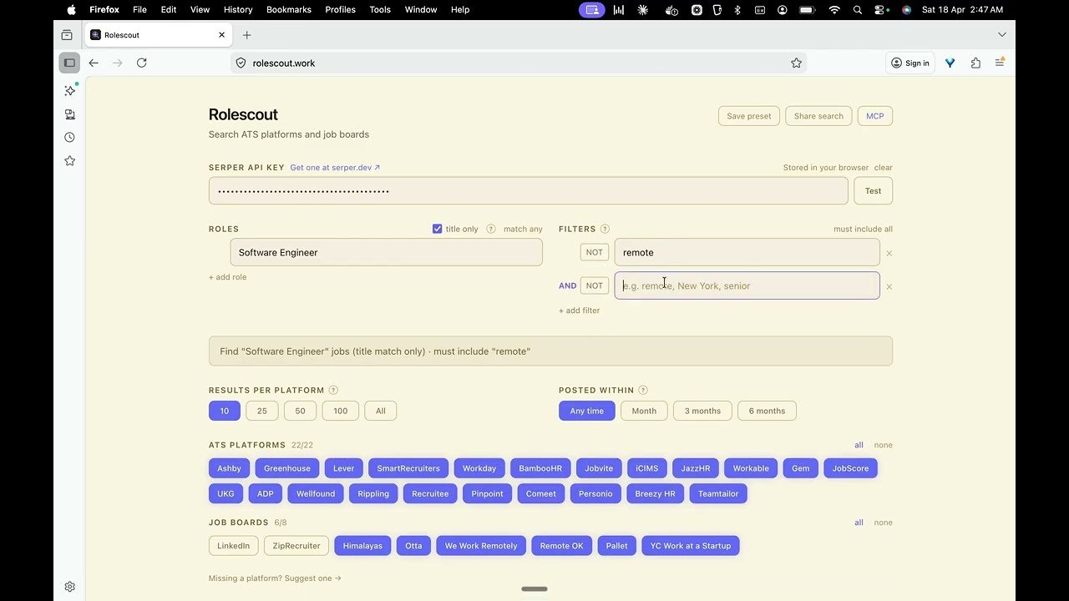Toggle the Workday platform chip

click(479, 468)
